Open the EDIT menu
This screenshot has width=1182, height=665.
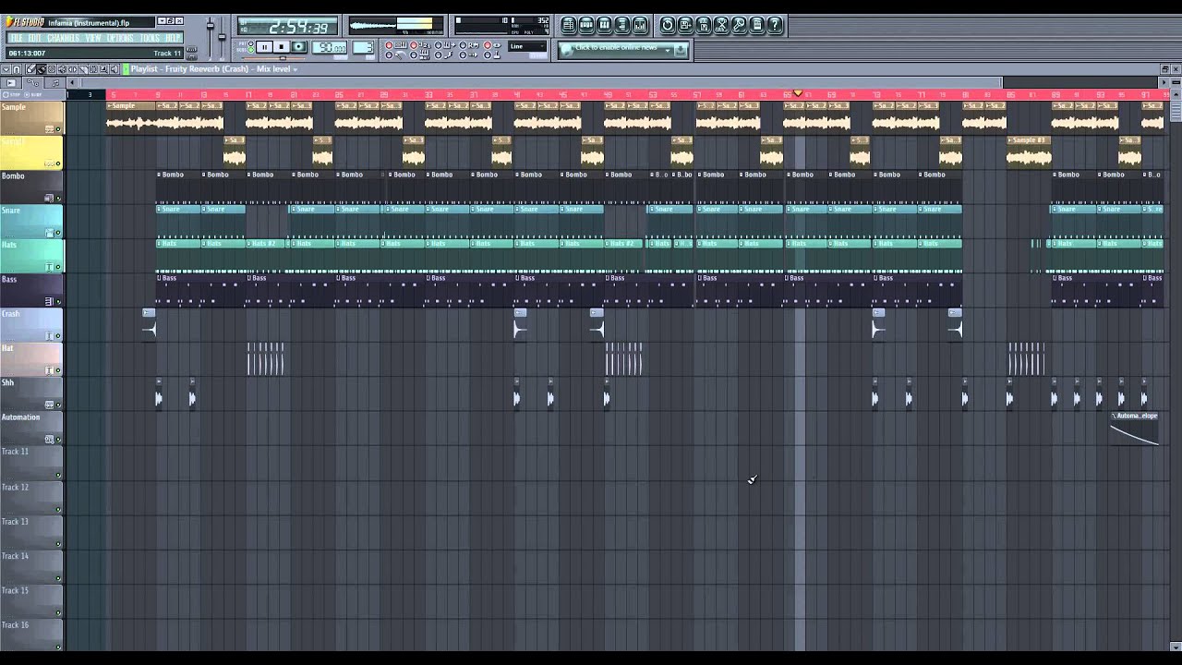coord(34,38)
